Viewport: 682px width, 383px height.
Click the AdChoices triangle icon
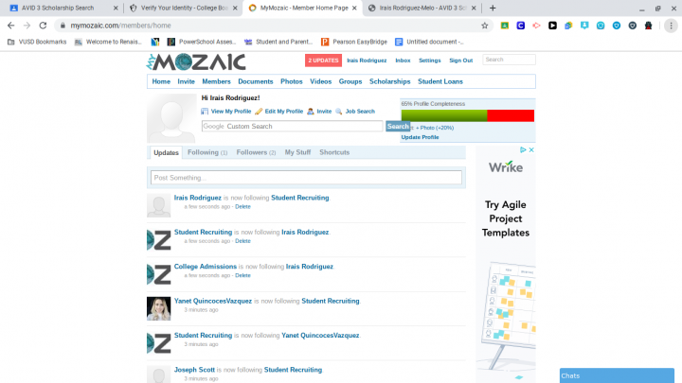coord(523,149)
